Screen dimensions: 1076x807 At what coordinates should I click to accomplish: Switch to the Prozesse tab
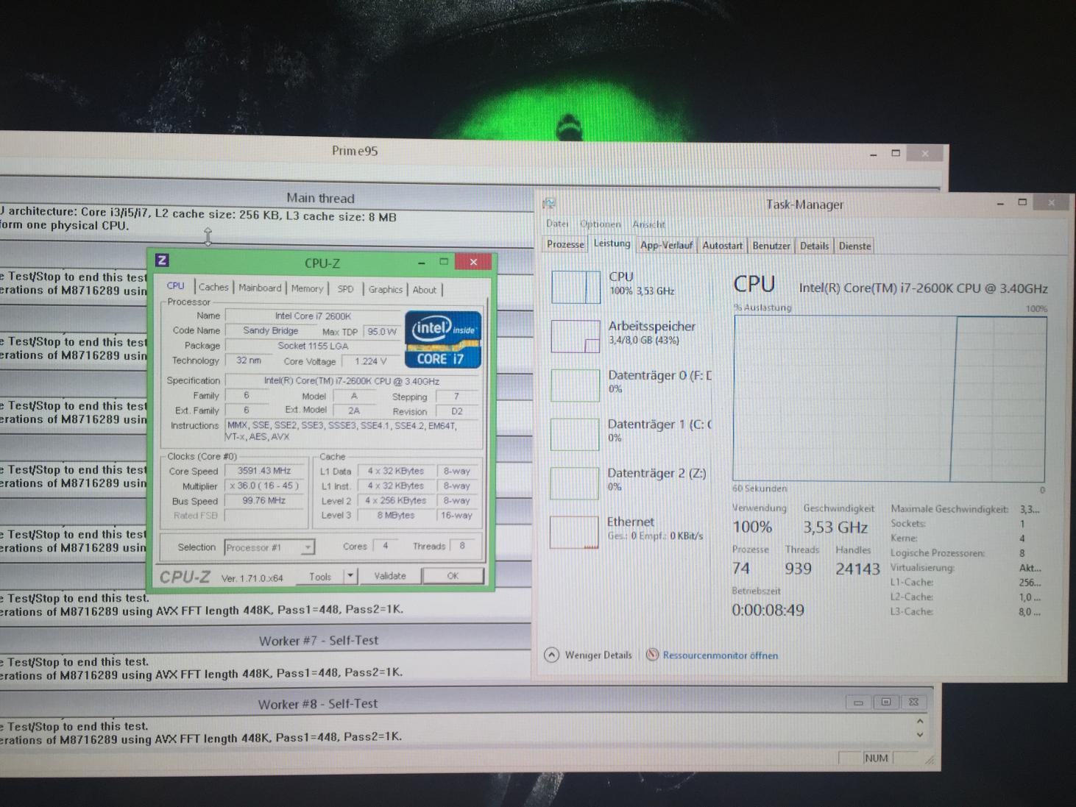(565, 244)
